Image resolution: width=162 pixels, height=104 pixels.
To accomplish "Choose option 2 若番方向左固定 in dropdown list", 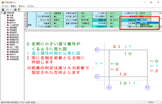I will pos(147,27).
